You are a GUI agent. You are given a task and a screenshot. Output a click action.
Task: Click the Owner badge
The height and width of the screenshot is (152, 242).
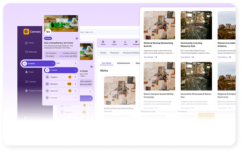48,38
